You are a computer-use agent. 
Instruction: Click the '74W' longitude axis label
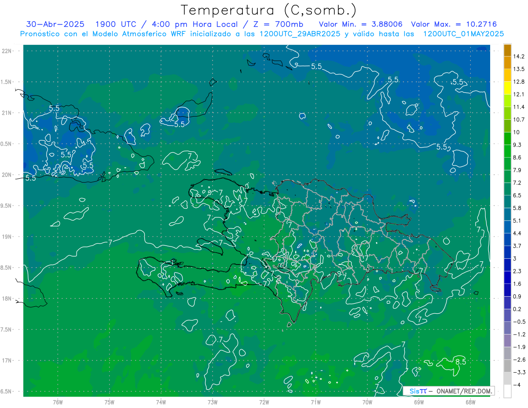[161, 402]
